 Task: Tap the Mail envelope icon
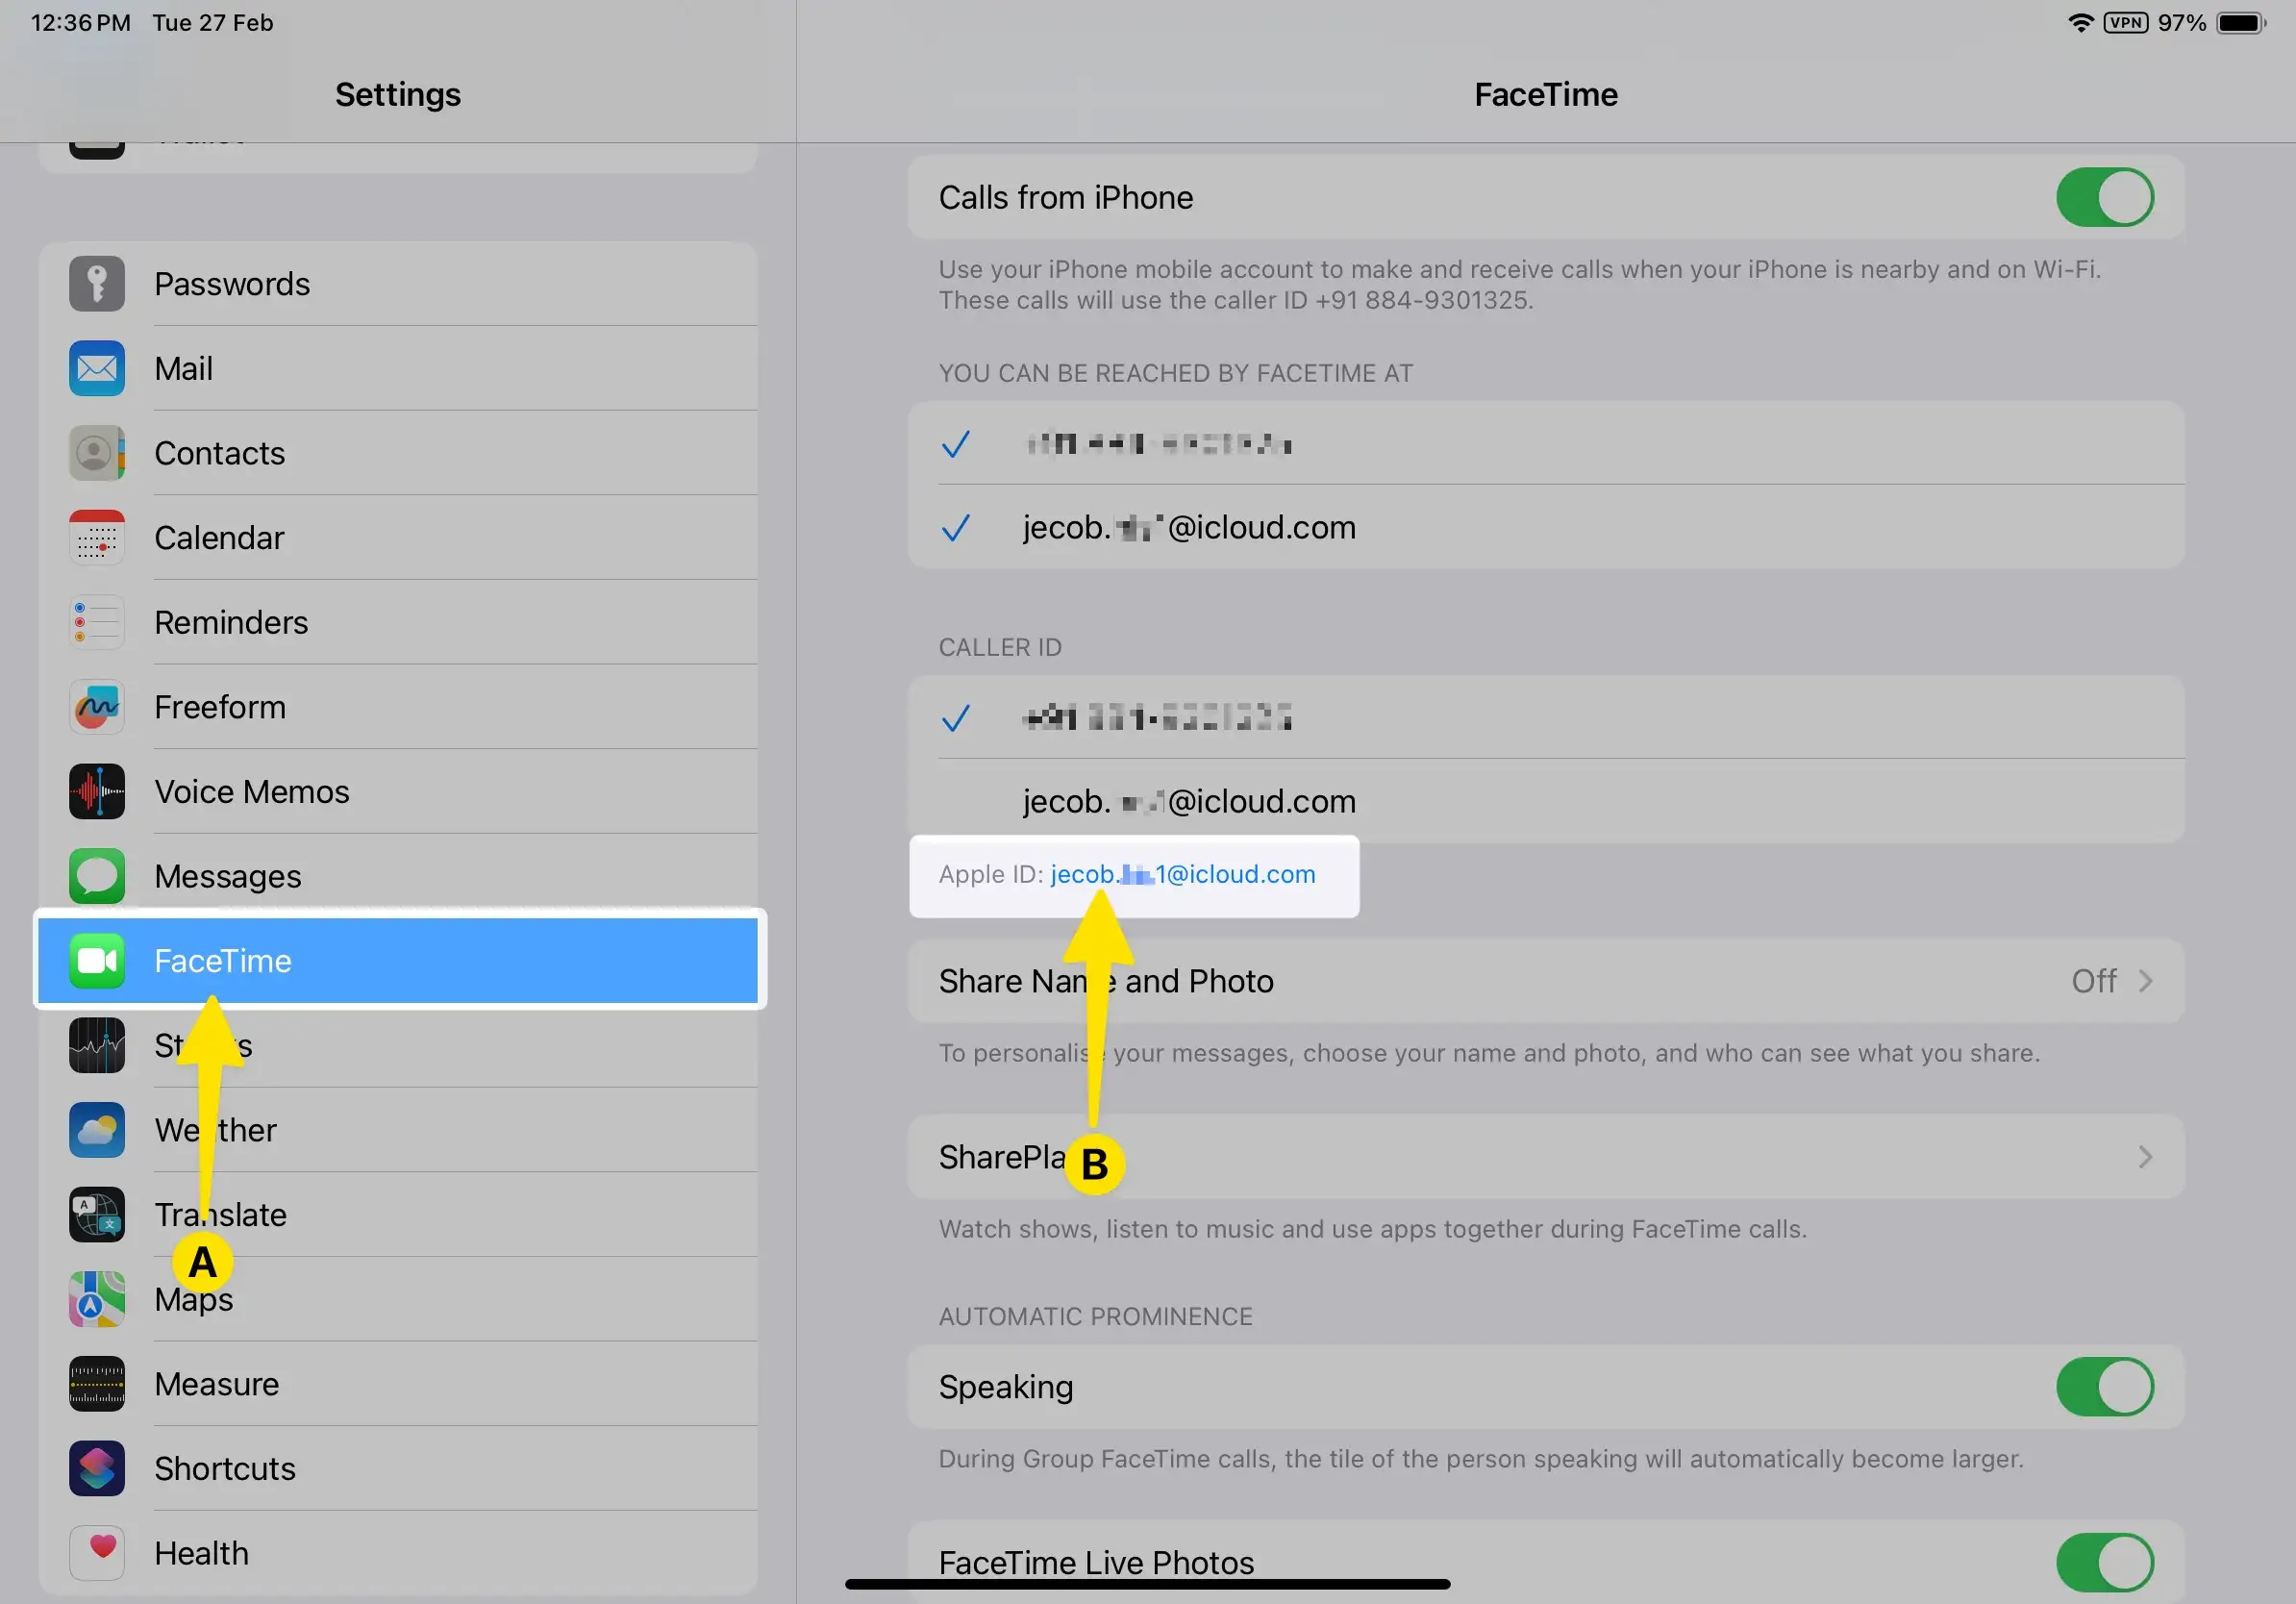pyautogui.click(x=97, y=369)
